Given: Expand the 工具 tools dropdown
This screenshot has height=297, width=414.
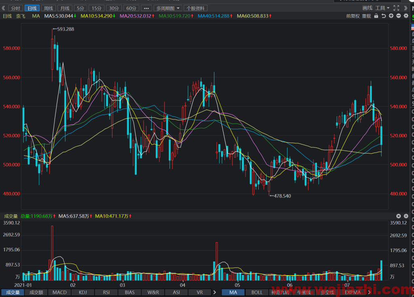Looking at the screenshot, I should (x=382, y=8).
